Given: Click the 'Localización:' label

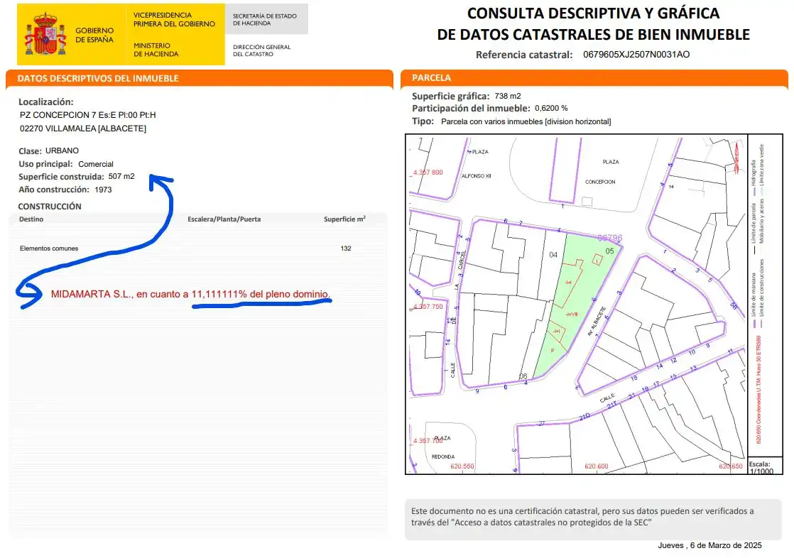Looking at the screenshot, I should click(x=46, y=102).
